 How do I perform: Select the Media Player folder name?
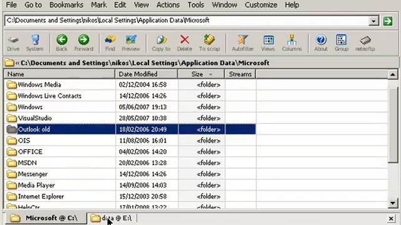click(36, 186)
